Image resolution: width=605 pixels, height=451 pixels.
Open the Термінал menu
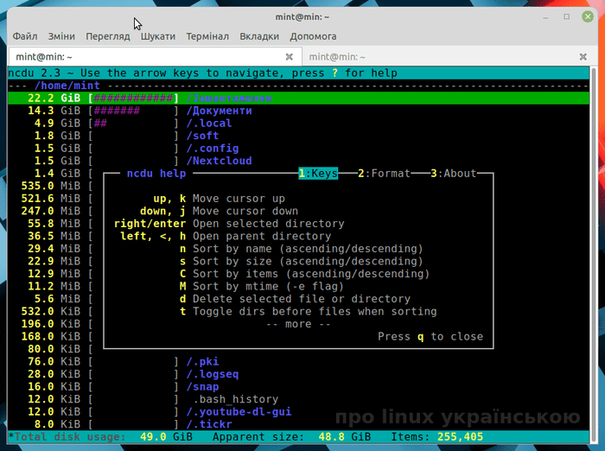(207, 36)
